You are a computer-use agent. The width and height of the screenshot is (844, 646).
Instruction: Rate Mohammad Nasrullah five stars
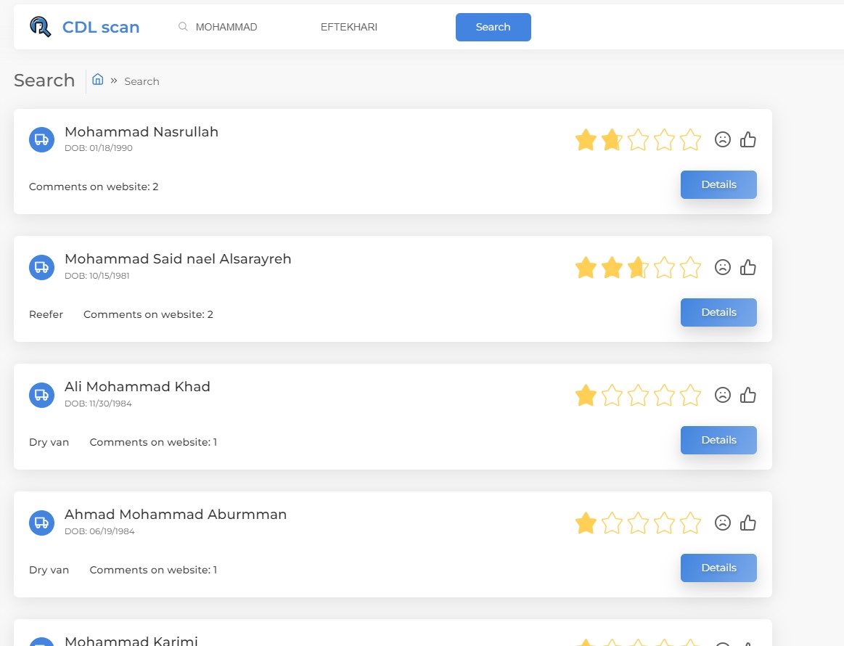pos(691,139)
